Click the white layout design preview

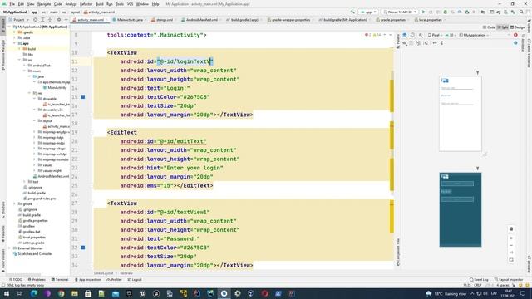[460, 114]
